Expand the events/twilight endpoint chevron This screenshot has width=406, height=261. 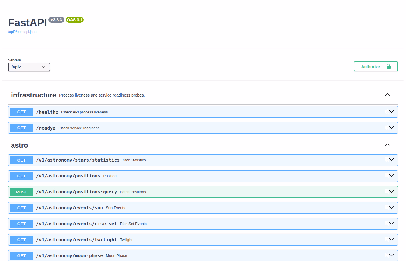(391, 239)
